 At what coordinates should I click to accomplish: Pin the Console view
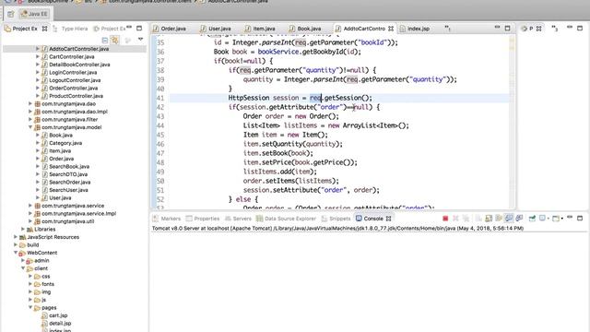click(532, 219)
